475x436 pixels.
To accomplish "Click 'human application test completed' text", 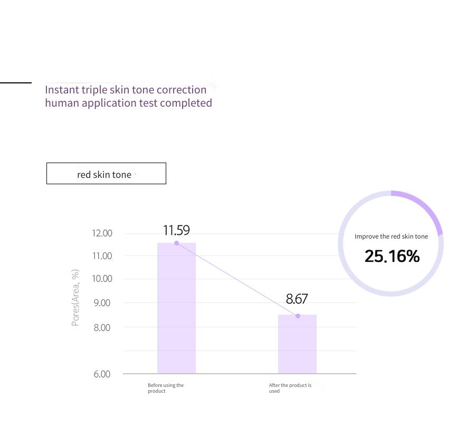I will click(x=128, y=103).
